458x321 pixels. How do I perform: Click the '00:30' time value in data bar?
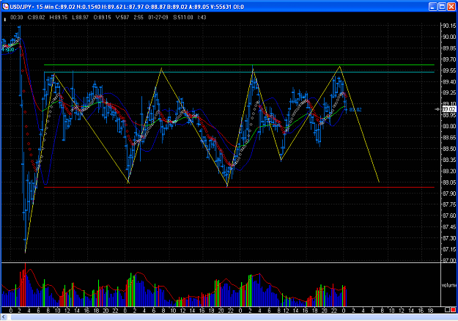17,18
